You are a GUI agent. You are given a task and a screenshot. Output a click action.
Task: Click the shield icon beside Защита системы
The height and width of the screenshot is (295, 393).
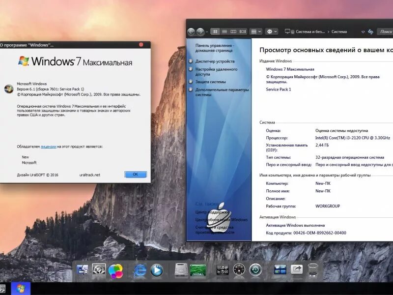click(191, 82)
